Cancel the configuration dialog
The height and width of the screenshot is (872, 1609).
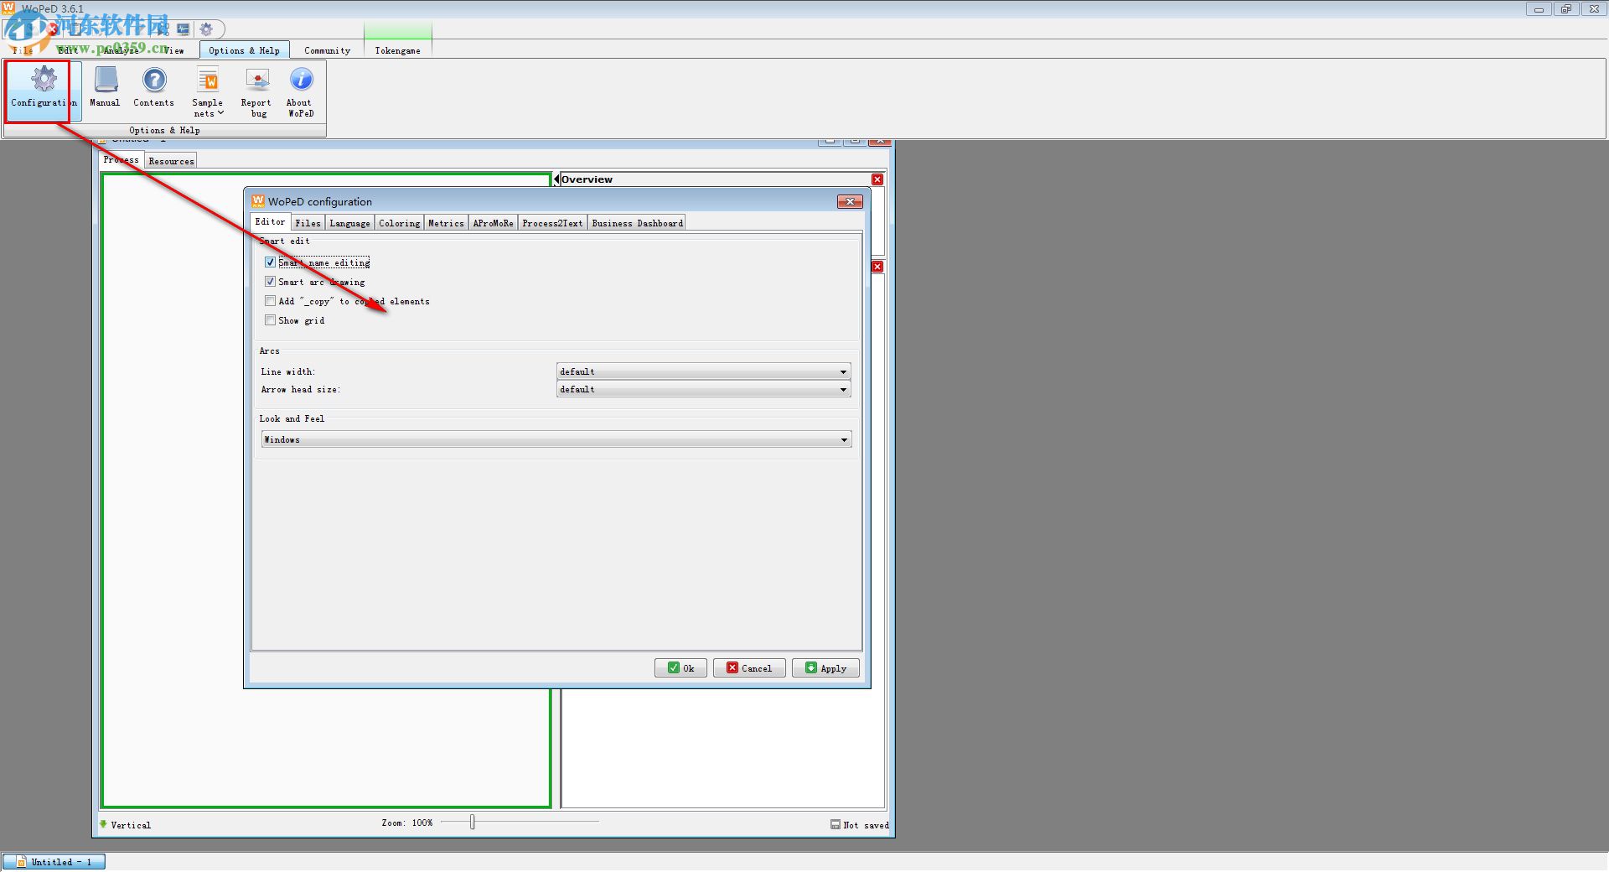pyautogui.click(x=749, y=668)
